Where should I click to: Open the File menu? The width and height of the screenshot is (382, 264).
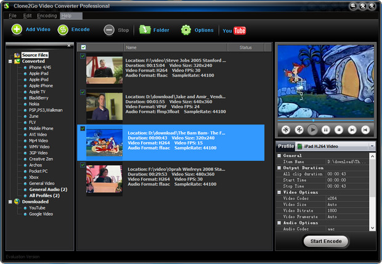tap(12, 16)
